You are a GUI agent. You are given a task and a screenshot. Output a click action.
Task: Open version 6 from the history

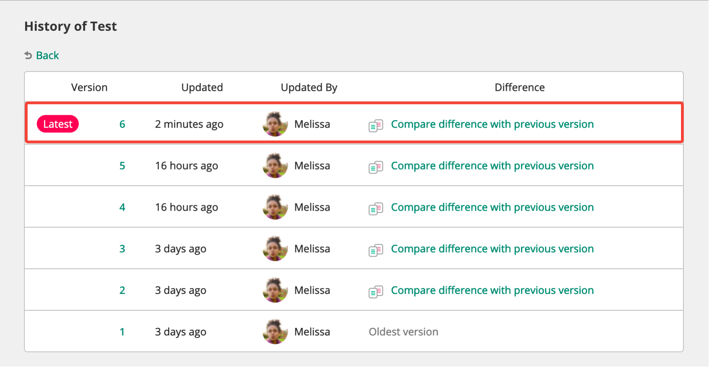(122, 124)
